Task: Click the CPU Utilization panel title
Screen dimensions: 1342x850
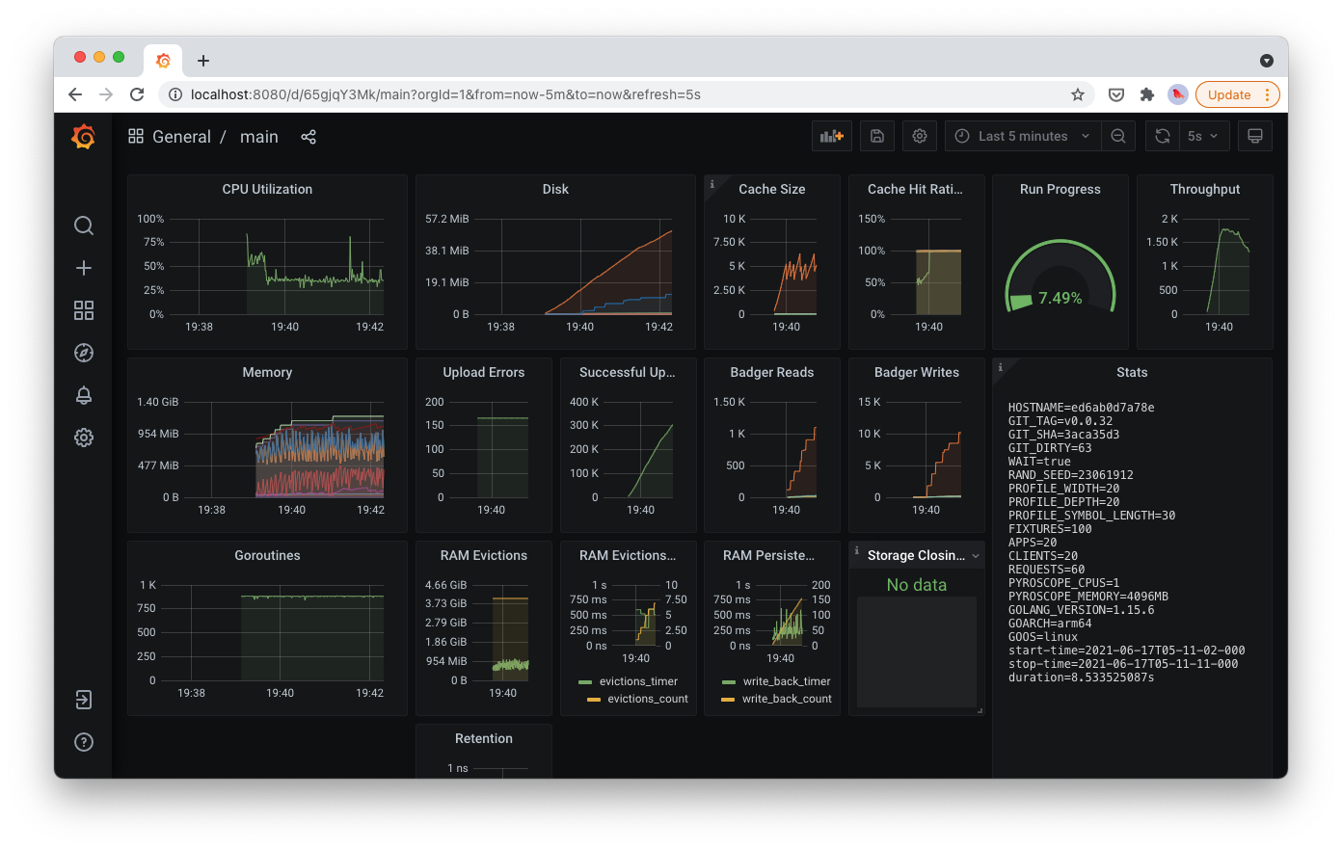Action: [267, 189]
